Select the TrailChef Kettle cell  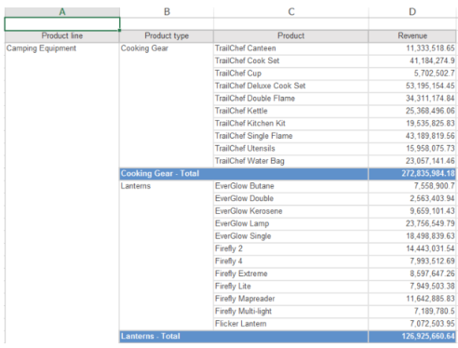point(290,111)
